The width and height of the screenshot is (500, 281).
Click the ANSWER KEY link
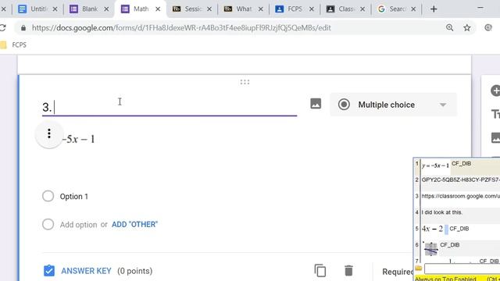[86, 271]
